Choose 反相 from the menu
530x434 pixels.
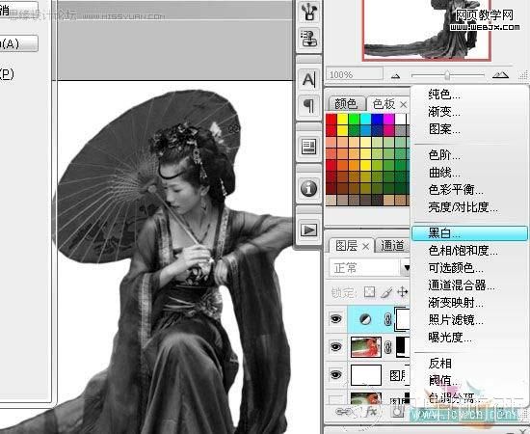click(439, 364)
